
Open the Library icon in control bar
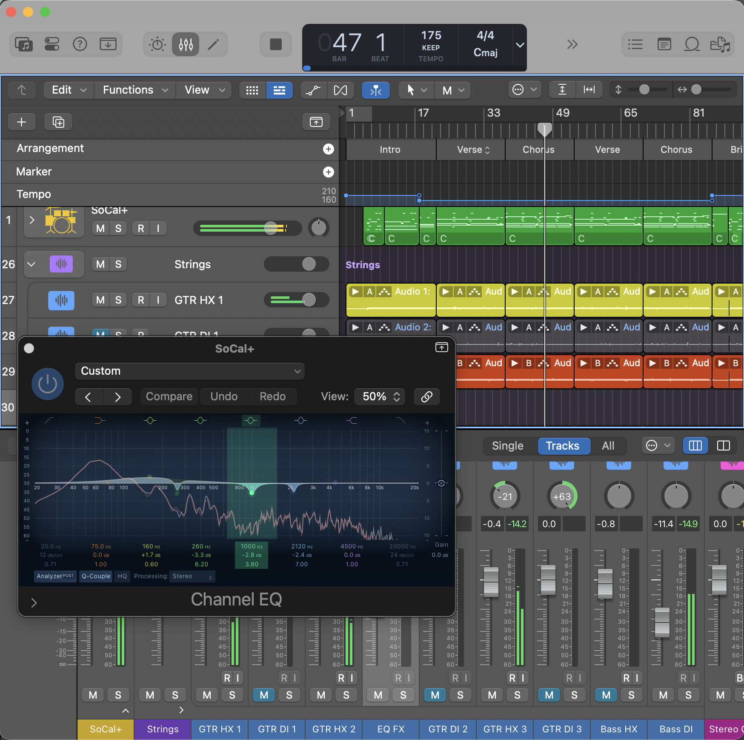tap(24, 44)
